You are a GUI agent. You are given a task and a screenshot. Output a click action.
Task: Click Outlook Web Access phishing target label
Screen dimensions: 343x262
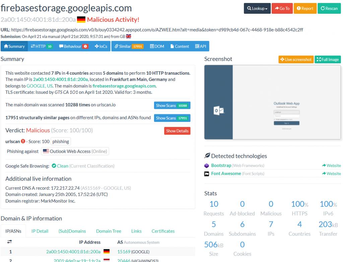tap(75, 151)
